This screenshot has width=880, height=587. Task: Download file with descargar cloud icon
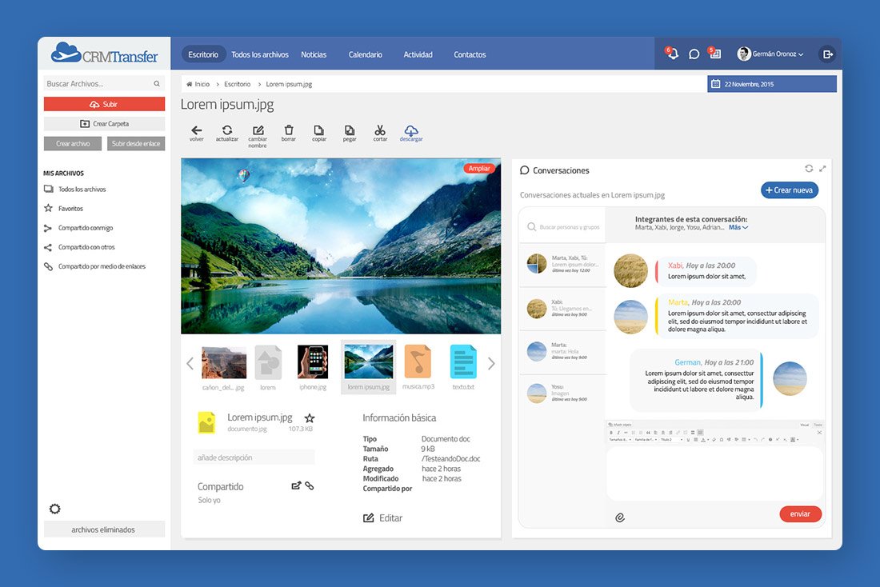pyautogui.click(x=411, y=130)
